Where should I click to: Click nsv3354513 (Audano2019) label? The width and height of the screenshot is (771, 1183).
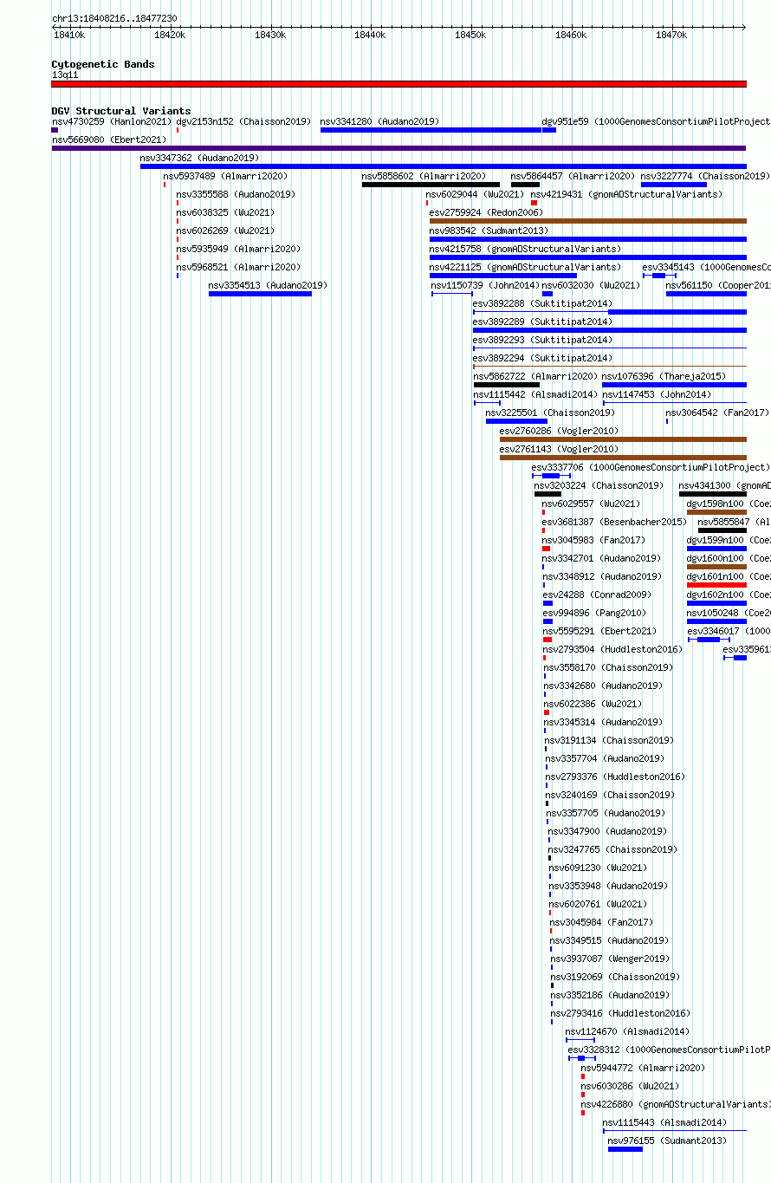(268, 285)
